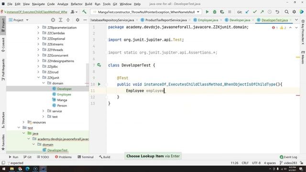The image size is (306, 172).
Task: Toggle the Structure tool window
Action: pyautogui.click(x=3, y=120)
